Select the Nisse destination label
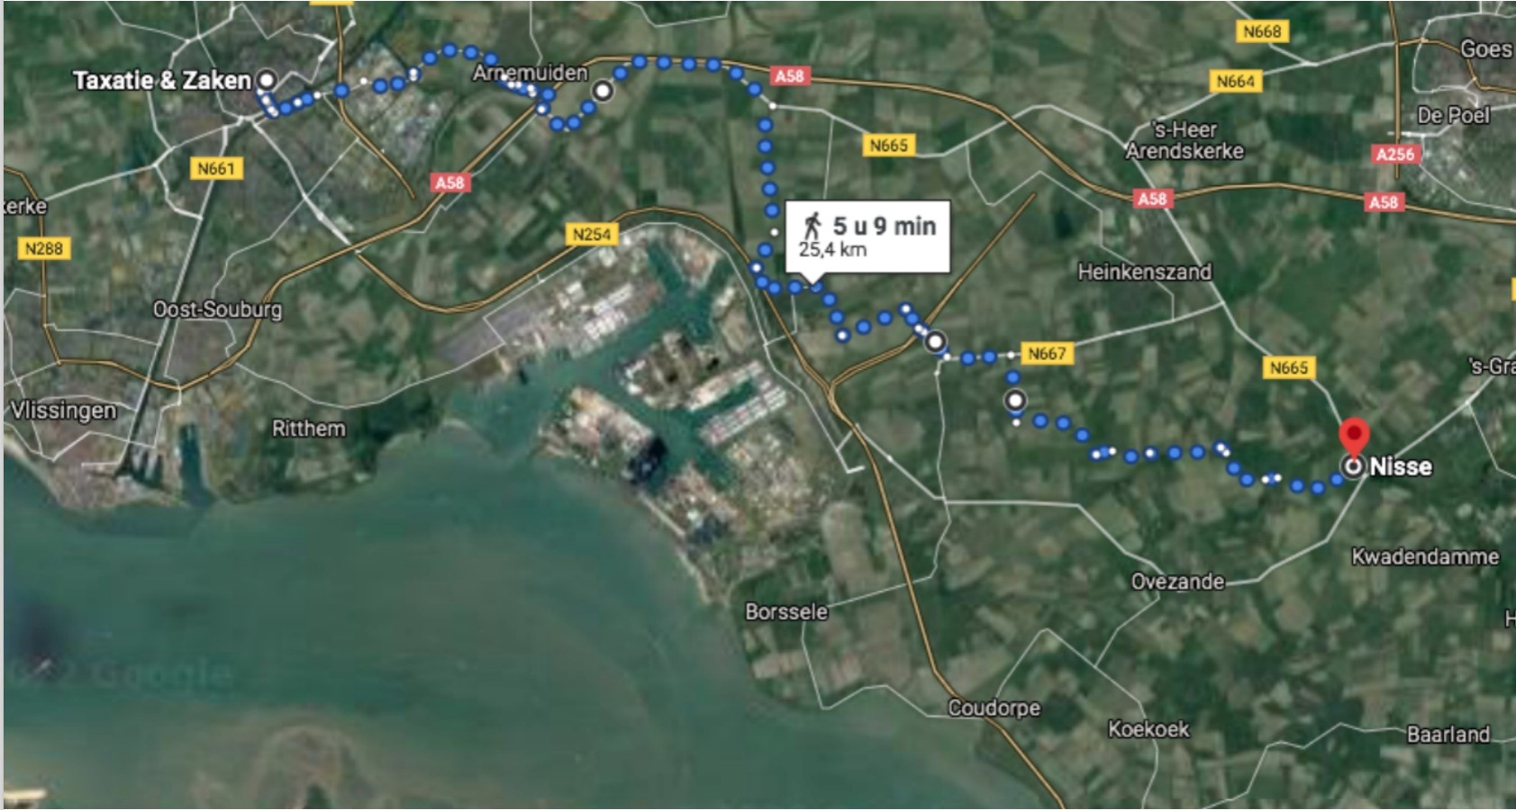Viewport: 1516px width, 810px height. pos(1401,467)
